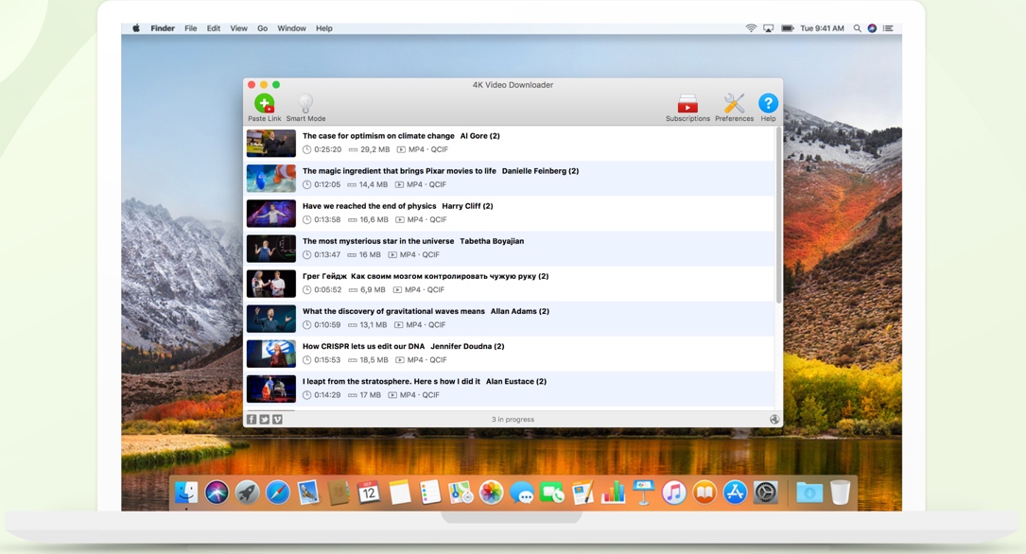
Task: Open Finder from the dock
Action: point(186,493)
